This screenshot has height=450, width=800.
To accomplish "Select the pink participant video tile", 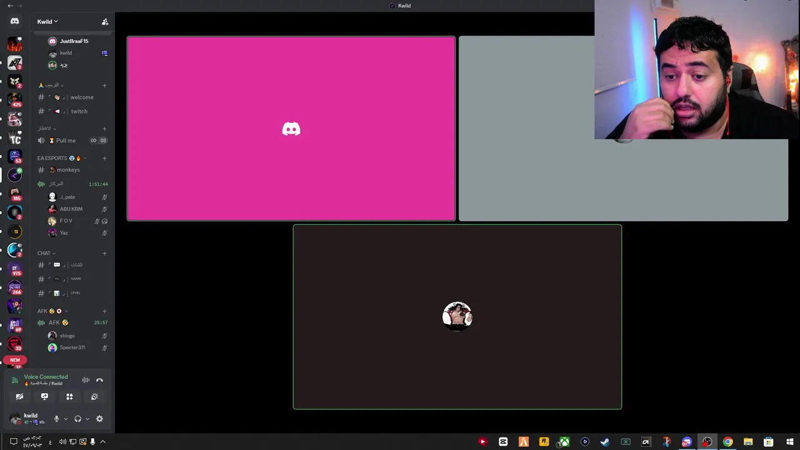I will [291, 128].
